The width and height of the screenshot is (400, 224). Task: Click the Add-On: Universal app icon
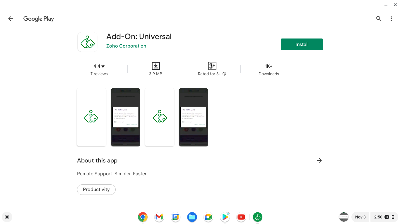coord(87,42)
